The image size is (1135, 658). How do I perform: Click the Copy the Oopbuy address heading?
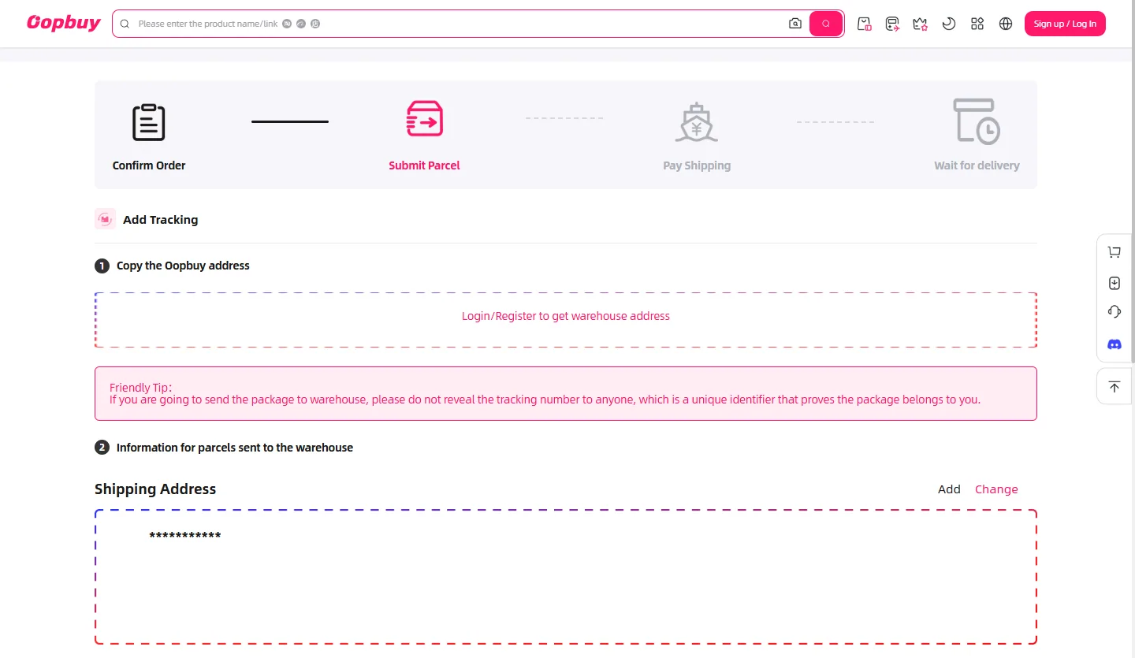(183, 266)
